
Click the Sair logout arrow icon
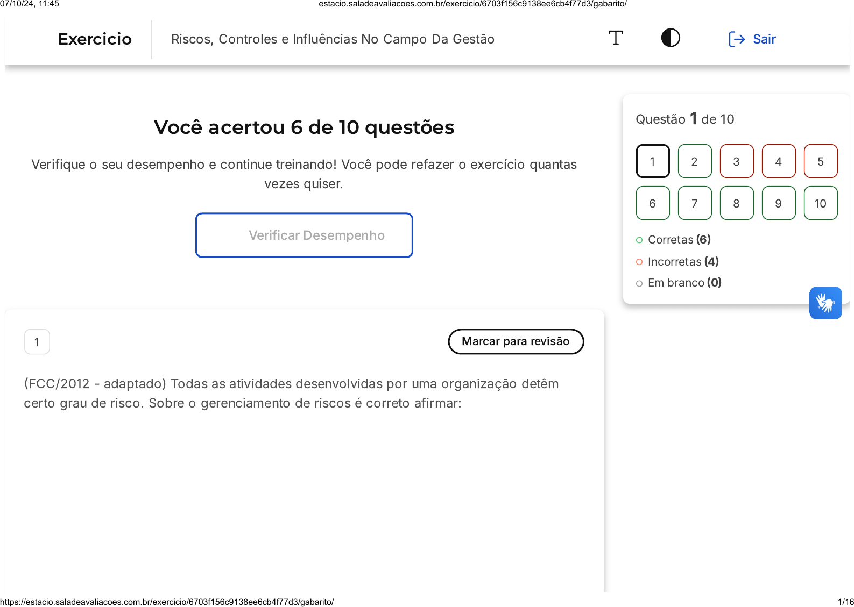[736, 39]
